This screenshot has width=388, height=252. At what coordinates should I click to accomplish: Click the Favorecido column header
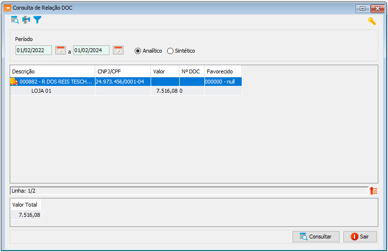[223, 71]
